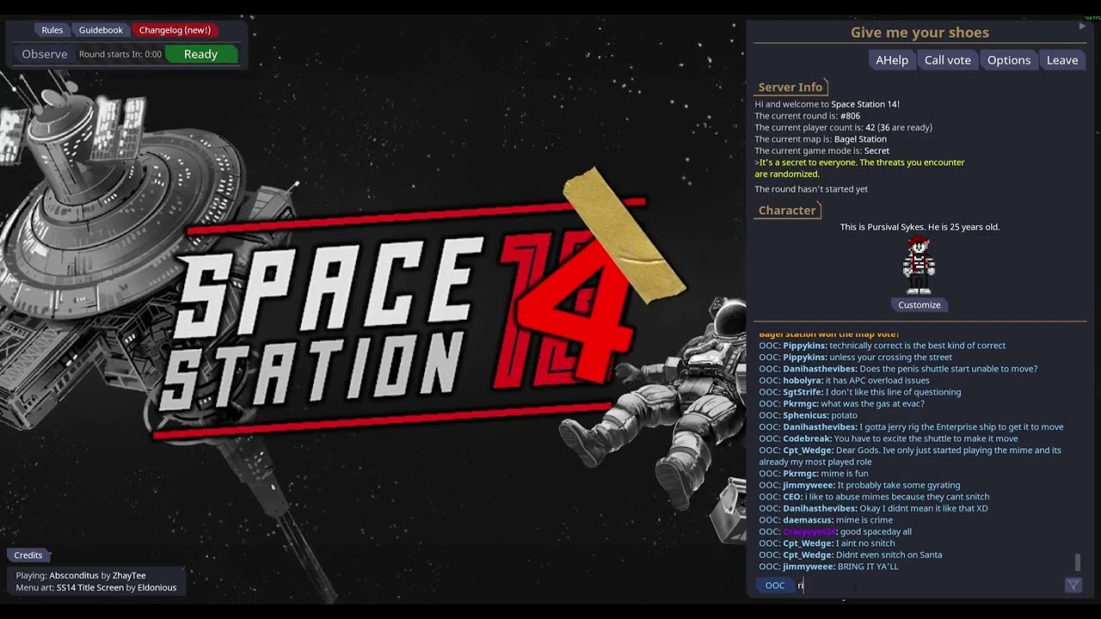Click the mime character sprite preview
The height and width of the screenshot is (619, 1101).
coord(919,266)
